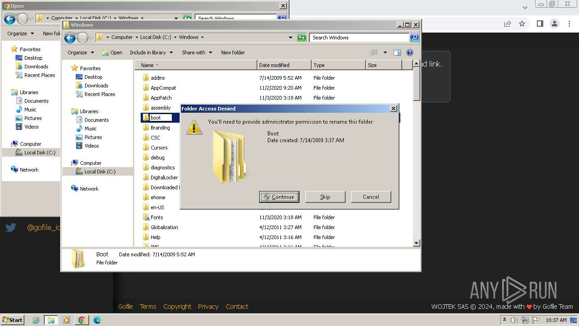Image resolution: width=579 pixels, height=326 pixels.
Task: Select the assembly folder
Action: 161,108
